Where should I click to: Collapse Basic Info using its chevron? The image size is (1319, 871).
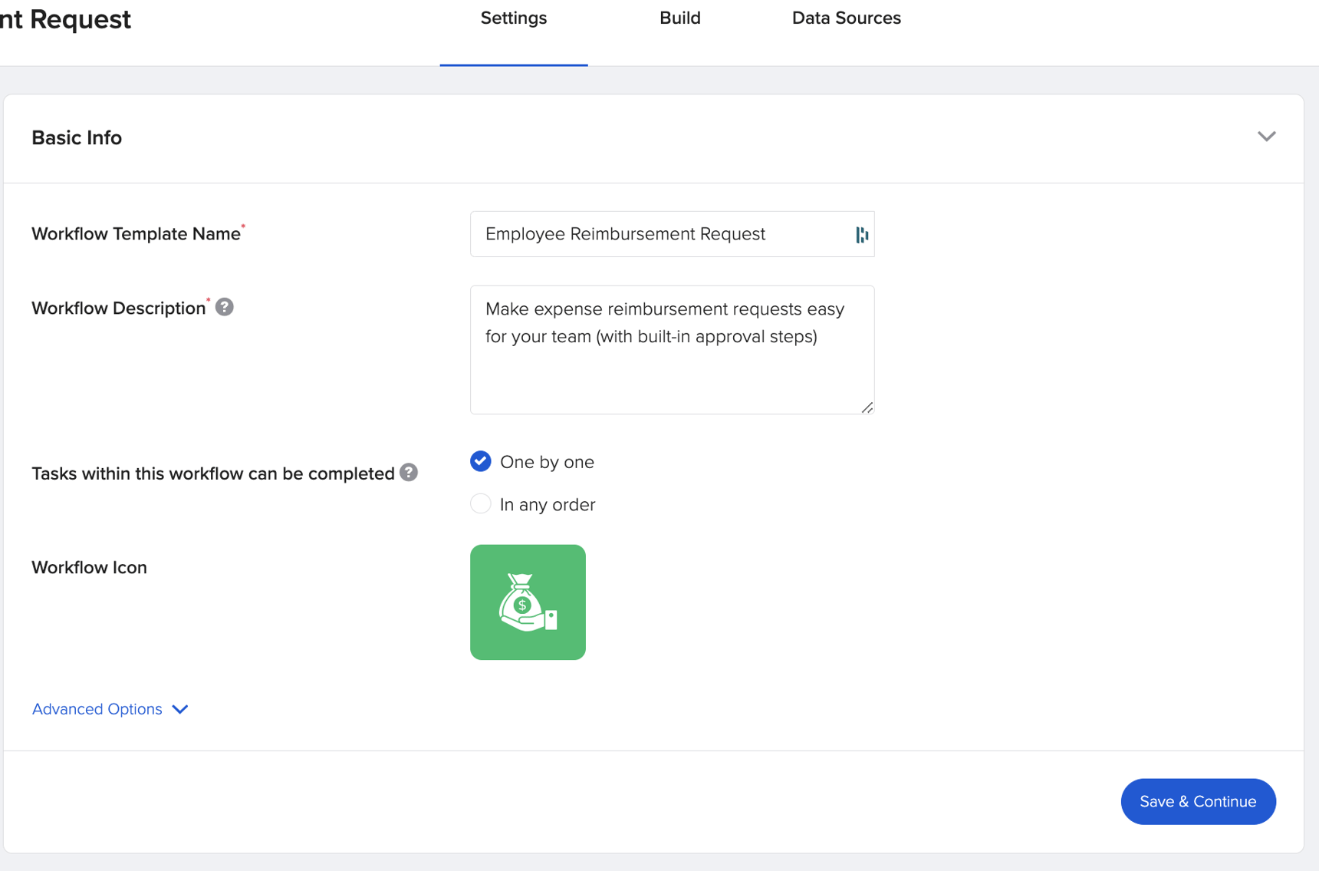coord(1267,137)
